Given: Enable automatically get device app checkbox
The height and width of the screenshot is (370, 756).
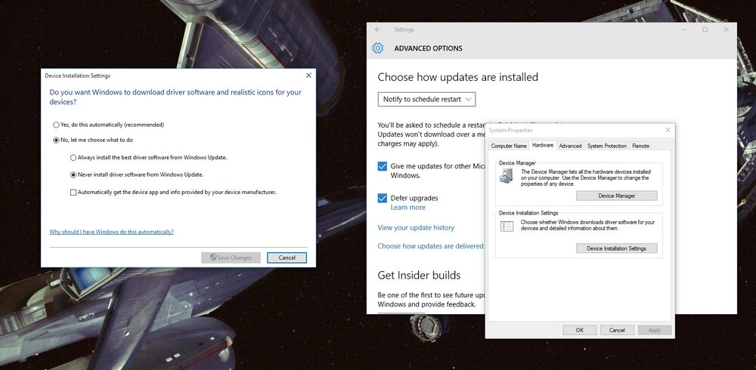Looking at the screenshot, I should click(73, 193).
